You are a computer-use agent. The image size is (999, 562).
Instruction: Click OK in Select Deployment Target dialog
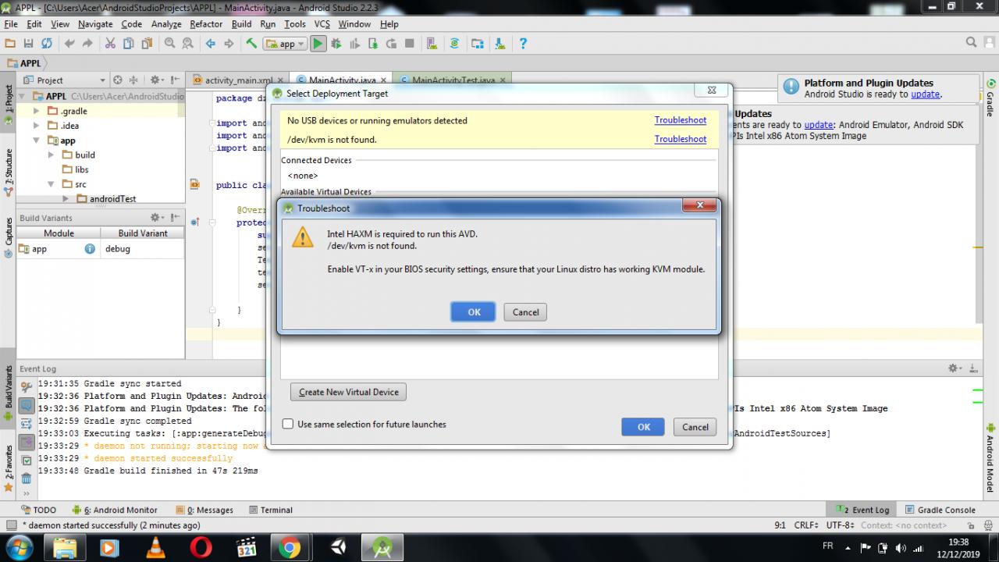point(643,427)
